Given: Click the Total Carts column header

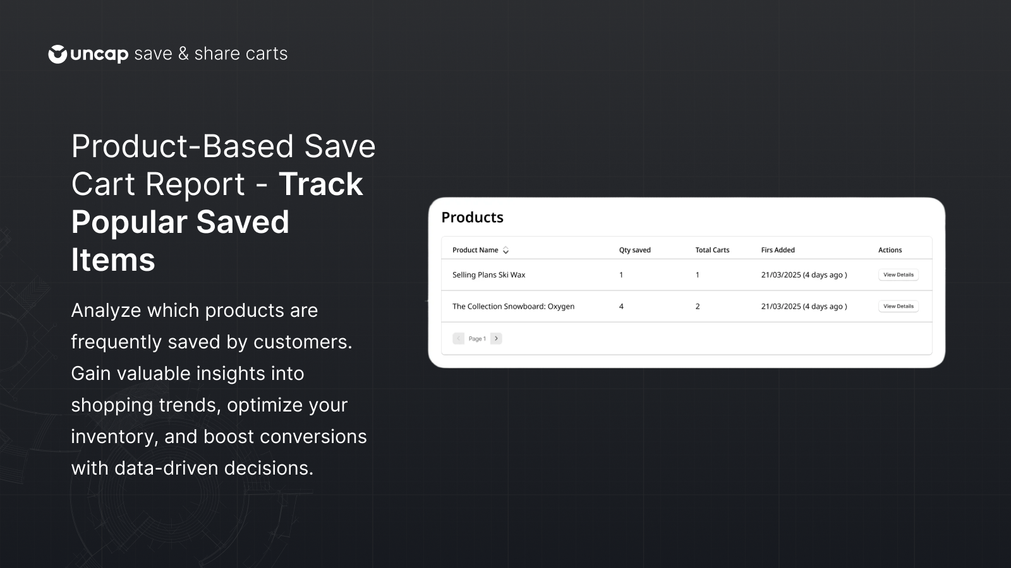Looking at the screenshot, I should (712, 251).
